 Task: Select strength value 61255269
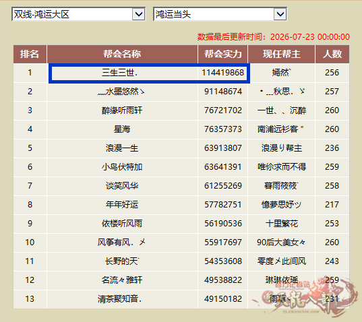coord(222,186)
